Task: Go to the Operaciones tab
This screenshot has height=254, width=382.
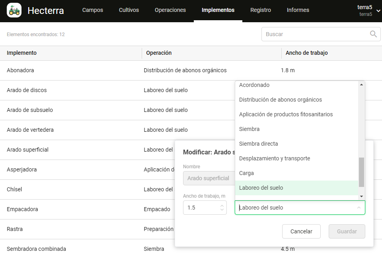Action: point(170,10)
